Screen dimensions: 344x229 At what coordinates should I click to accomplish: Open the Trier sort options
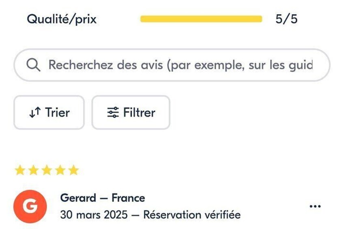(49, 113)
